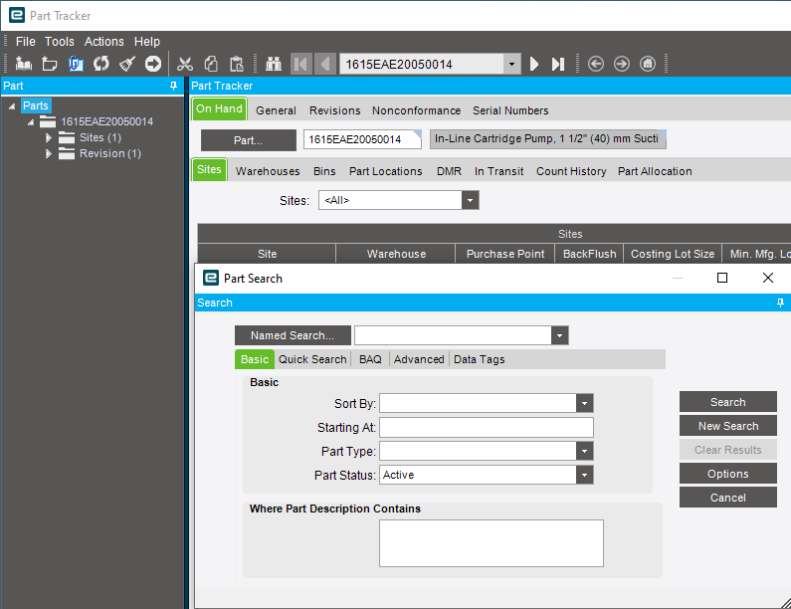
Task: Click the Cancel button
Action: (728, 498)
